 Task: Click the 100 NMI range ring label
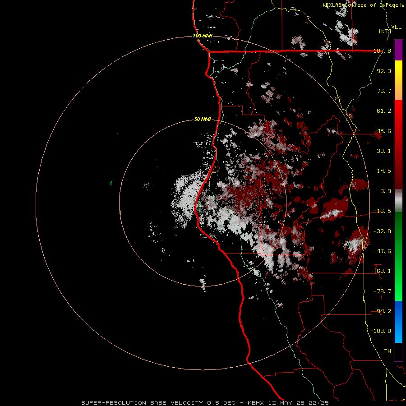coord(203,36)
